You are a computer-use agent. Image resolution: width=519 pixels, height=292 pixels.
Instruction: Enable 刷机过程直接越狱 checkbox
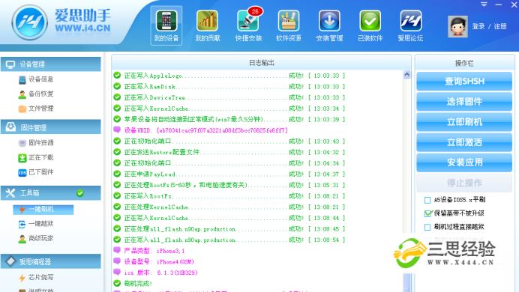click(427, 227)
